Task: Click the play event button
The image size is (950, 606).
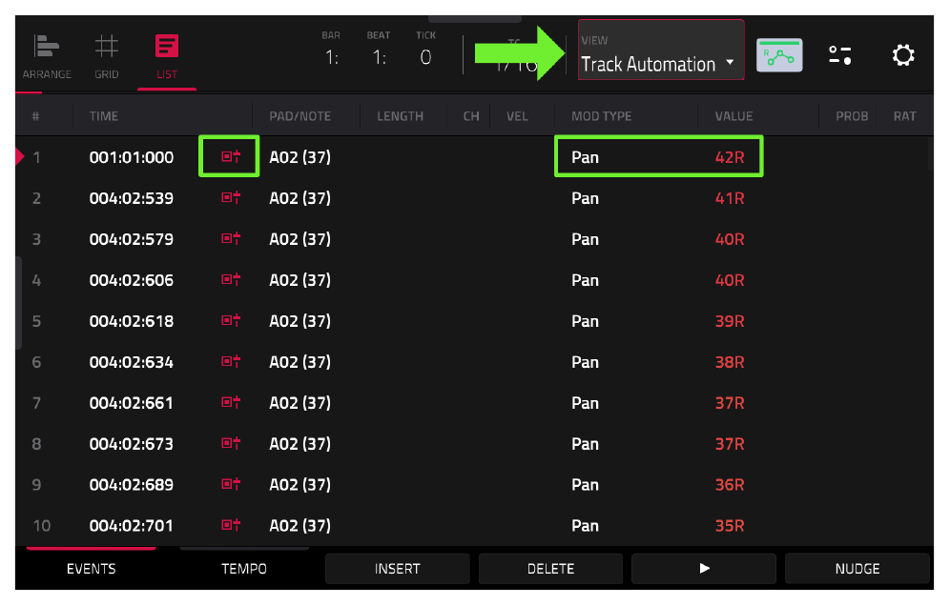Action: (704, 569)
